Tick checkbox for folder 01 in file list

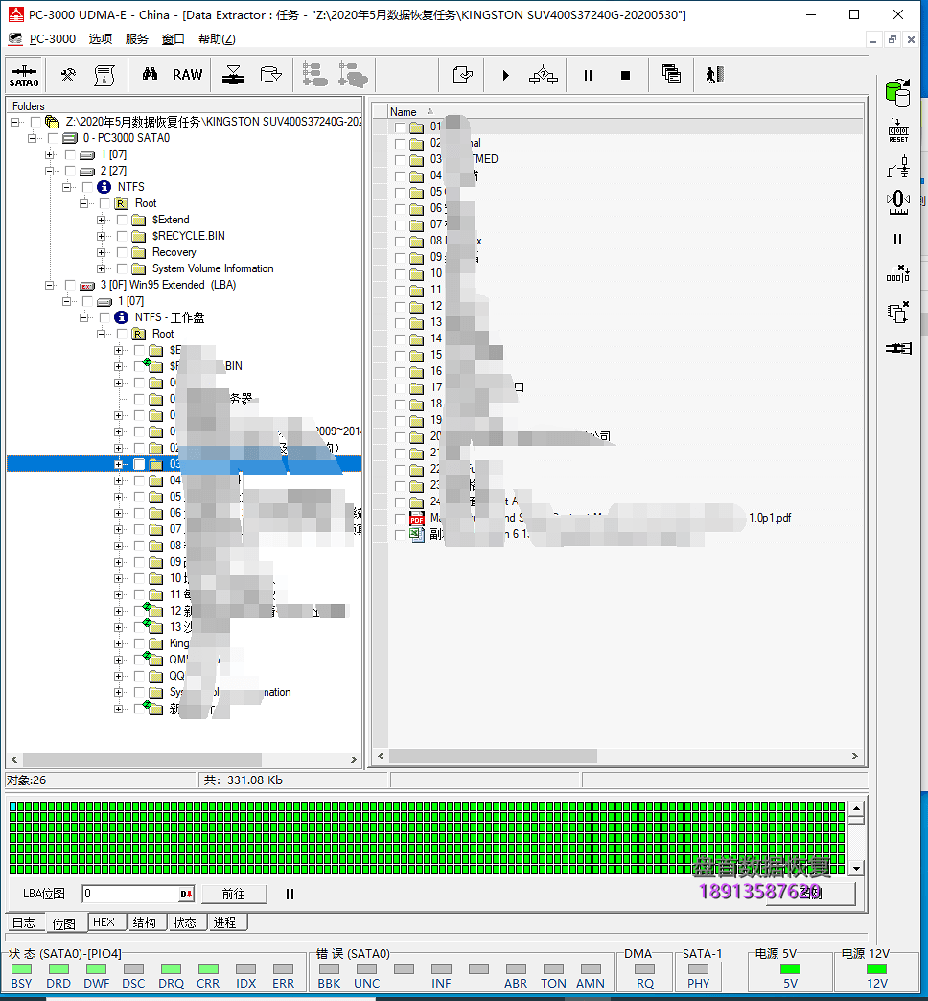(x=400, y=127)
